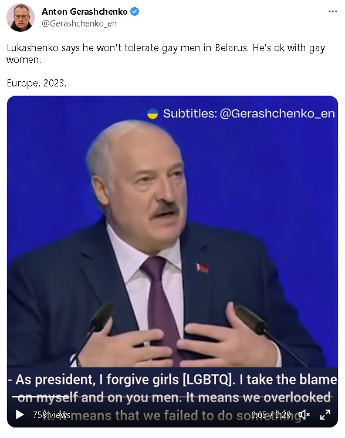Click the Subtitles: @Gerashchenko_en watermark text
Image resolution: width=345 pixels, height=438 pixels.
(249, 113)
